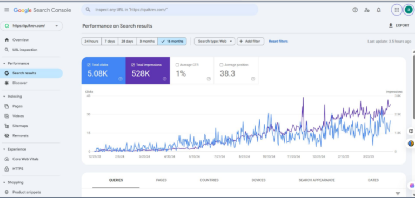Open the account avatar menu
415x198 pixels.
tap(409, 10)
